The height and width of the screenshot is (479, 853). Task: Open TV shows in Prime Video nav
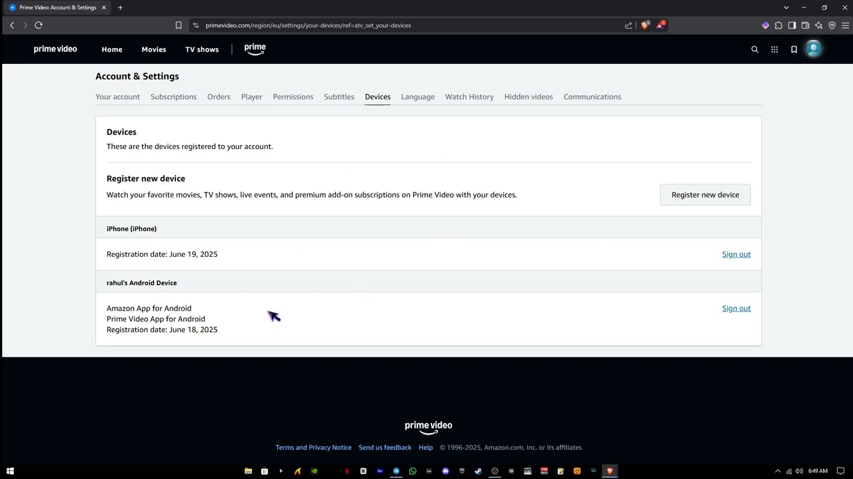click(x=202, y=49)
